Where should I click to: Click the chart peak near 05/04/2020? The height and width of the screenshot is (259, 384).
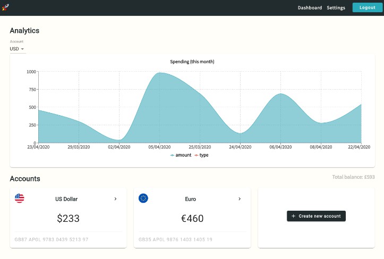click(159, 73)
